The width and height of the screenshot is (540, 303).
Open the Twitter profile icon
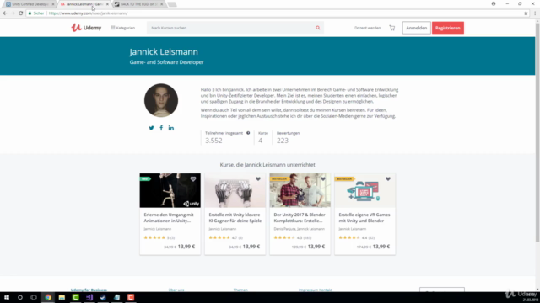(151, 128)
